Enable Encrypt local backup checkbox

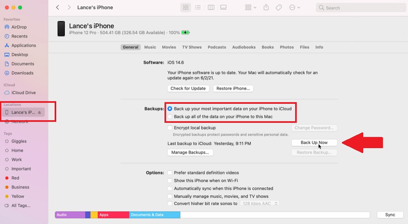point(170,128)
